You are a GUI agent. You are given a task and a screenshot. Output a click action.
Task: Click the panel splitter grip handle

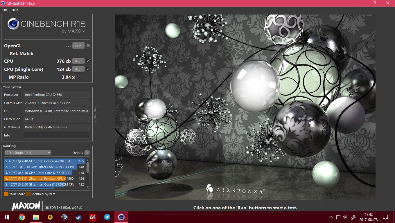pyautogui.click(x=95, y=114)
